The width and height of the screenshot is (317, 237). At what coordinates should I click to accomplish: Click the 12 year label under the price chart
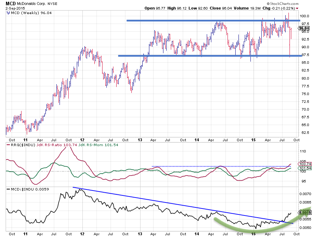click(82, 140)
